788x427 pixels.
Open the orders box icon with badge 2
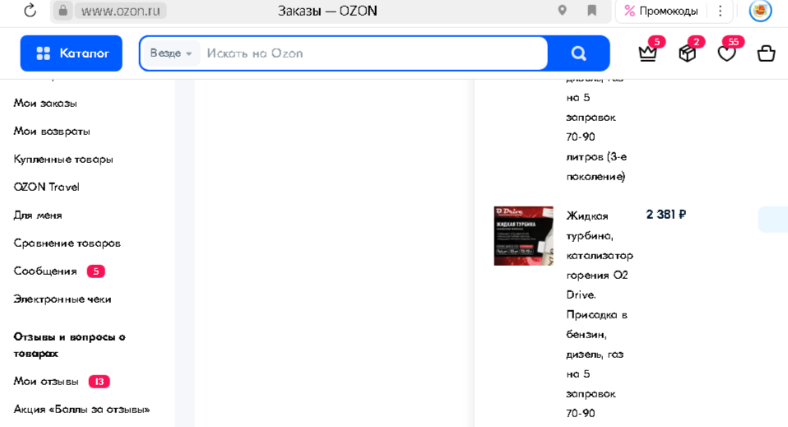[688, 53]
